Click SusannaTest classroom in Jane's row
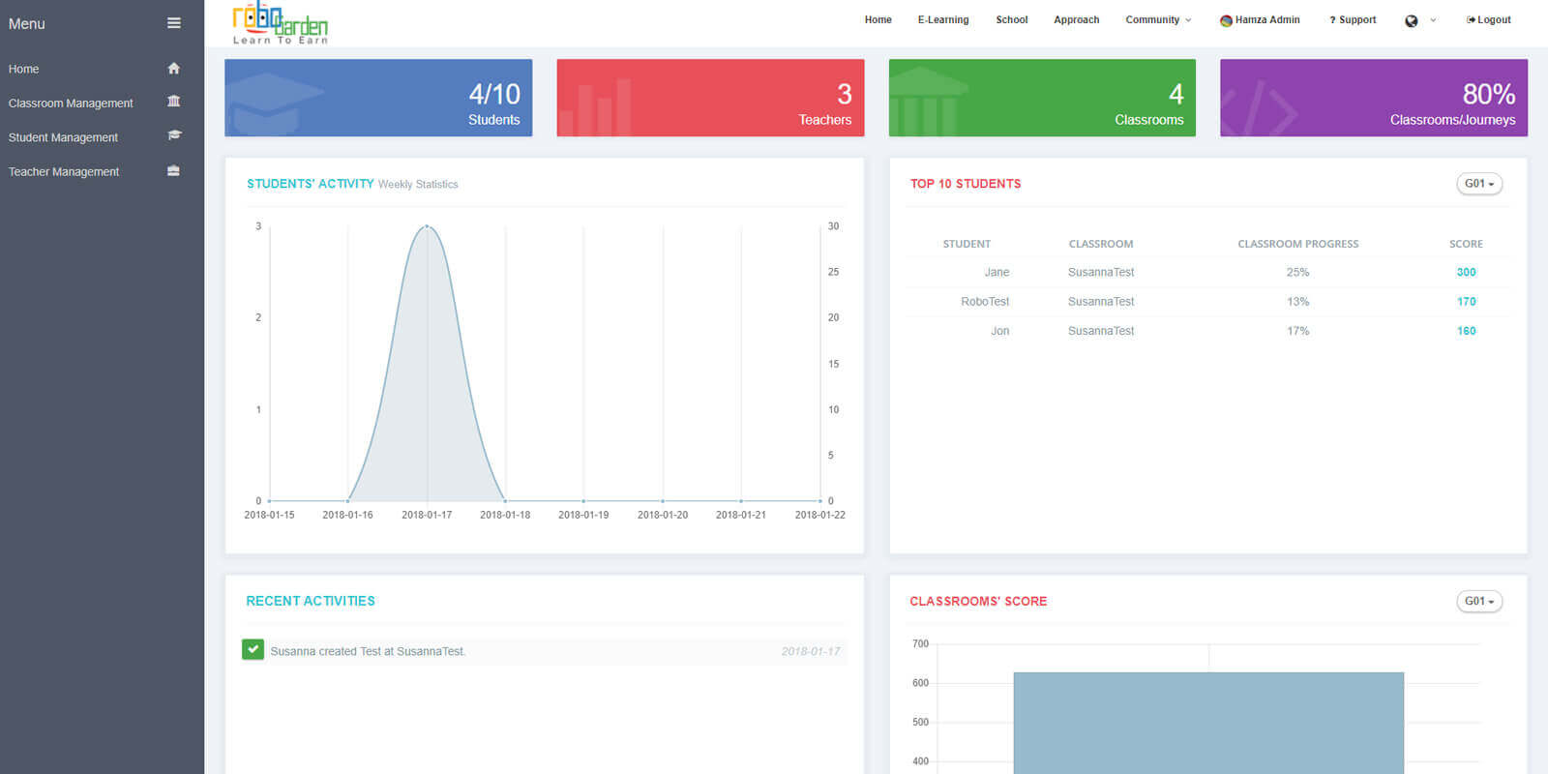The width and height of the screenshot is (1548, 774). pos(1101,273)
